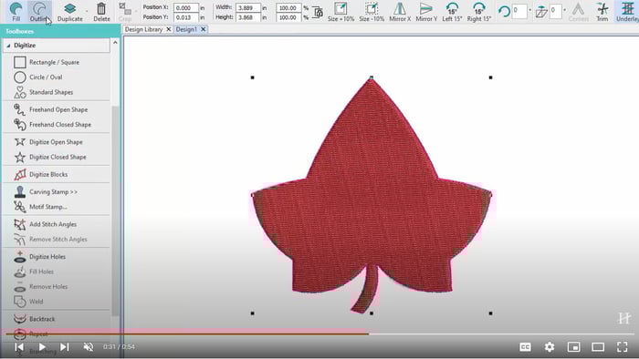Click the Trim tool
This screenshot has height=359, width=639.
(x=602, y=11)
